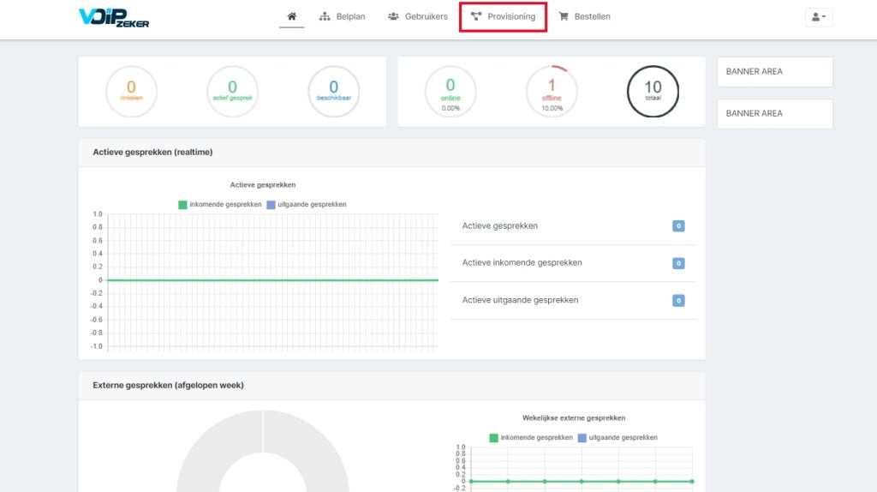Click the rinkelen counter circle
Screen dimensions: 877x492
click(131, 91)
